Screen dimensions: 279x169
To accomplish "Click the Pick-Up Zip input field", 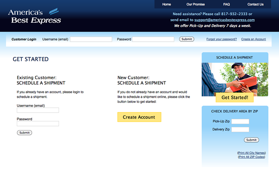I will tap(240, 121).
